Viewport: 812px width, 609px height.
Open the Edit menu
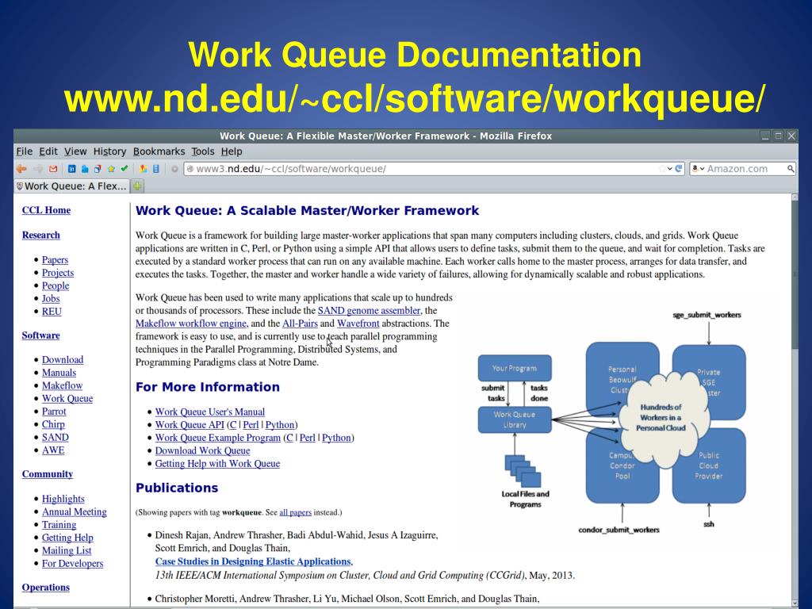(48, 151)
